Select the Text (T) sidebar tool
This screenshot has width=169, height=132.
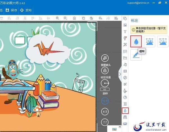[125, 32]
